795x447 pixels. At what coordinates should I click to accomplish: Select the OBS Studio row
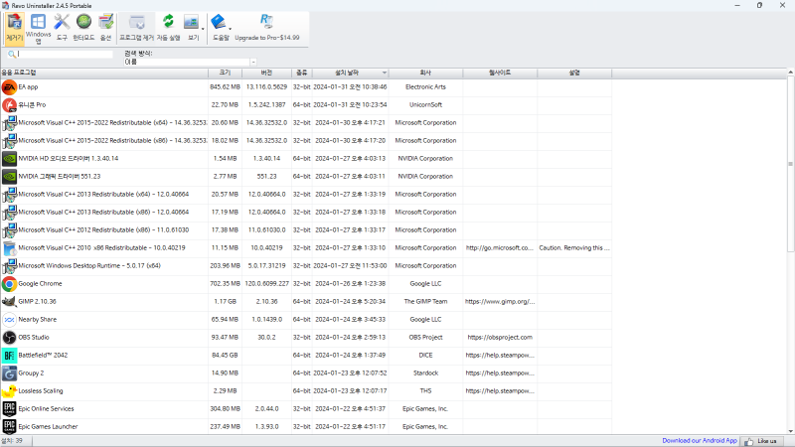[x=34, y=337]
